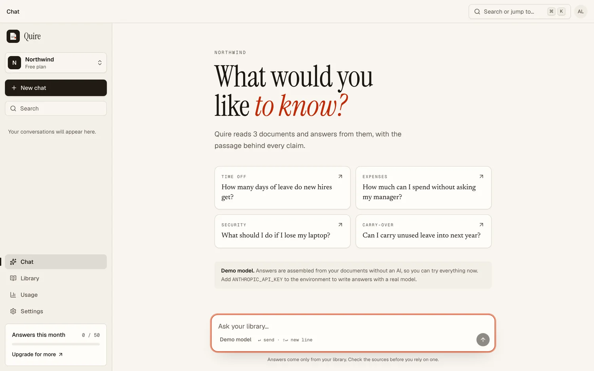
Task: Click the Settings gear icon
Action: click(x=13, y=311)
